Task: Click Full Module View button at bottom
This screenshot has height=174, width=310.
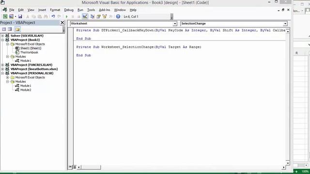Action: (x=75, y=167)
